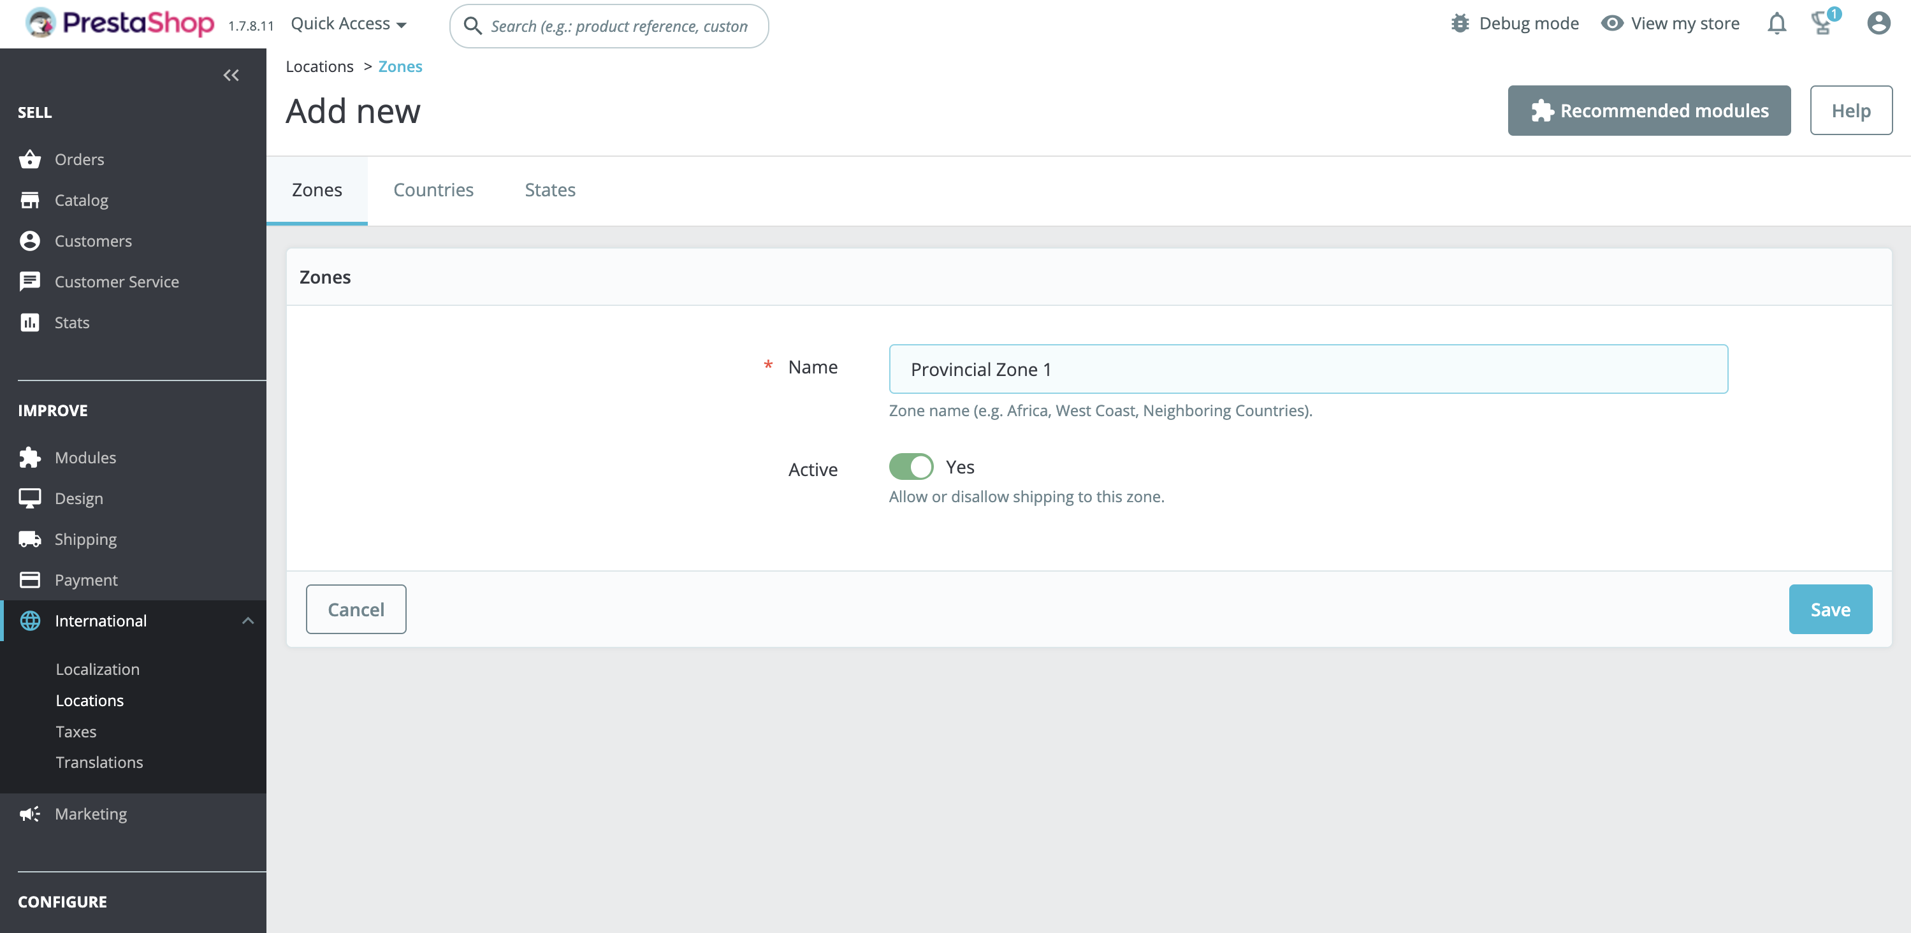This screenshot has height=933, width=1911.
Task: Click the Help button
Action: pyautogui.click(x=1850, y=110)
